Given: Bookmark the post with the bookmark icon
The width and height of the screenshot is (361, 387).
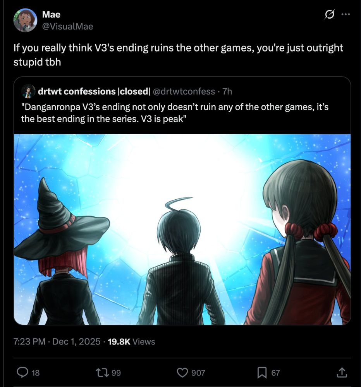Looking at the screenshot, I should click(262, 372).
